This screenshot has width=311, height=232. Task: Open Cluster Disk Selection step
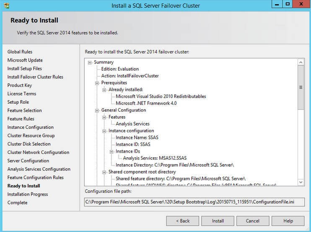point(29,144)
